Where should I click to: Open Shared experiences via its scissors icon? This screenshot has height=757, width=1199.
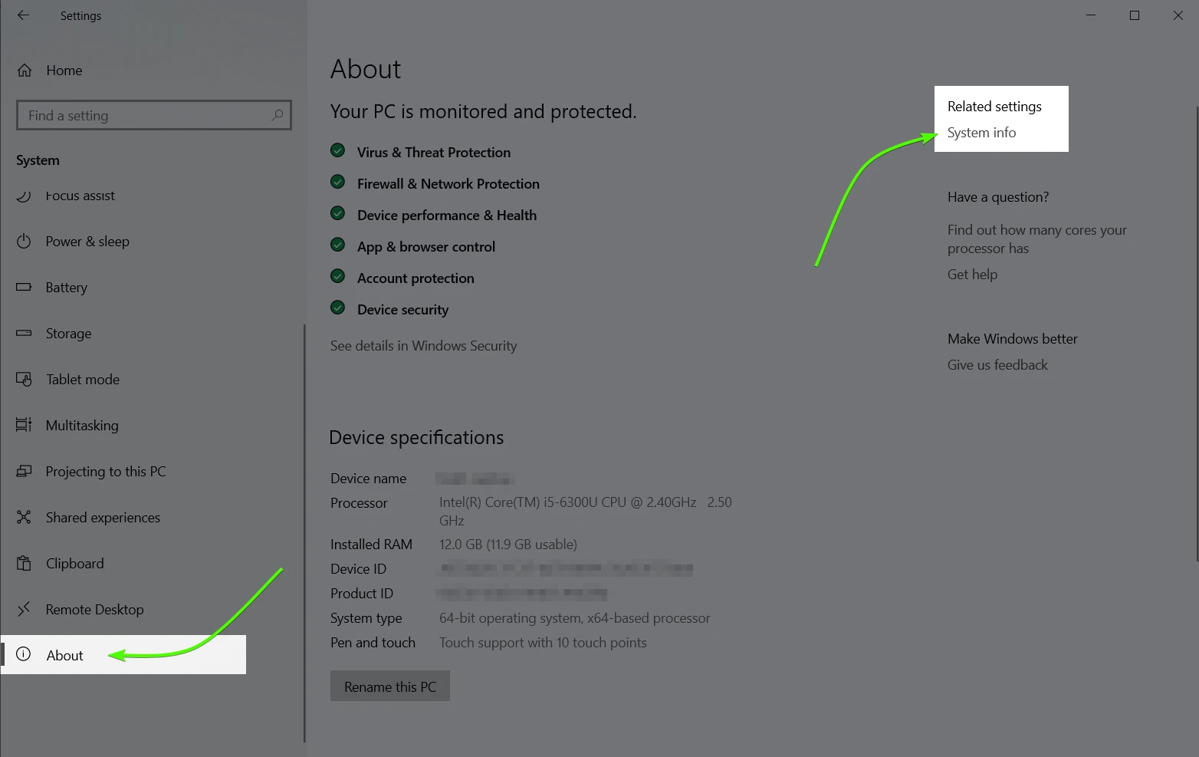tap(23, 517)
